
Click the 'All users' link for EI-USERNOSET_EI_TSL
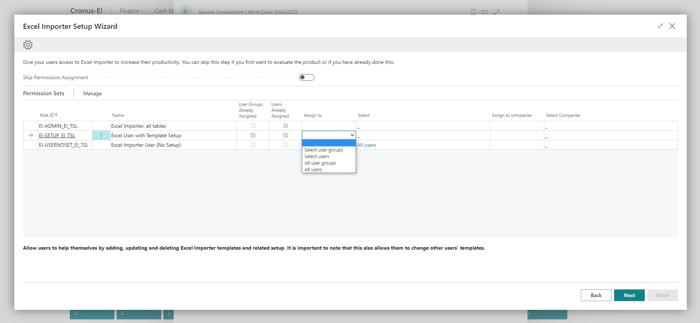(x=366, y=145)
